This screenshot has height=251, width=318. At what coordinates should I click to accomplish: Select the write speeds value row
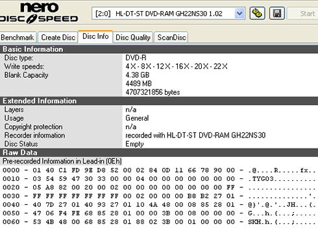point(177,66)
